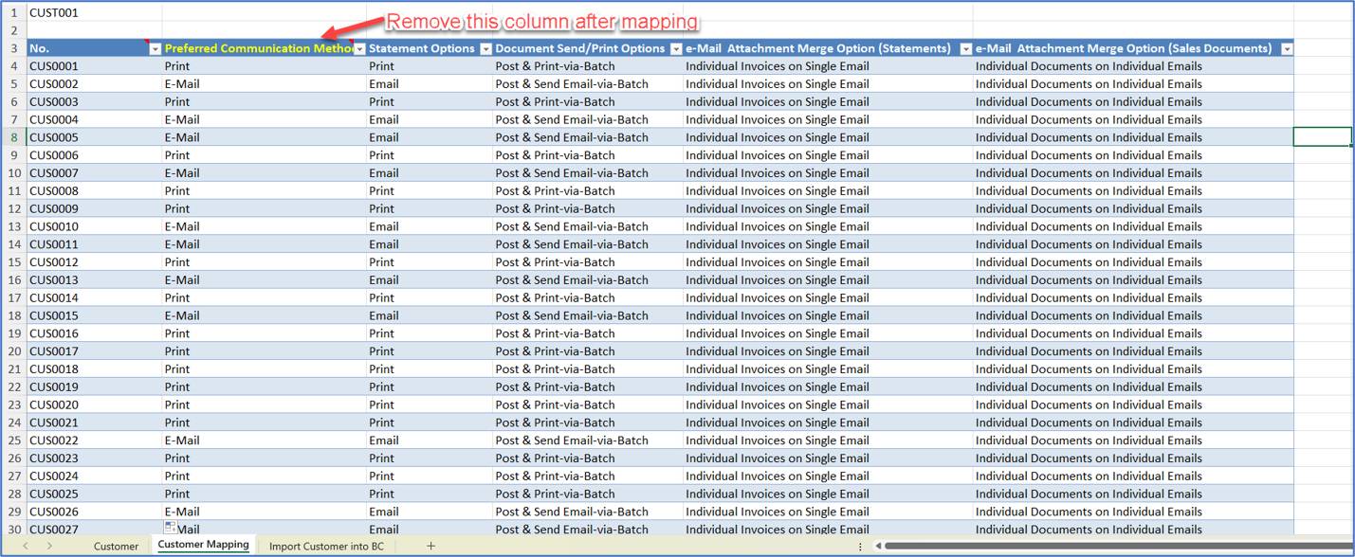The height and width of the screenshot is (557, 1355).
Task: Select Post & Print-via-Batch cell for CUS0016
Action: 588,333
